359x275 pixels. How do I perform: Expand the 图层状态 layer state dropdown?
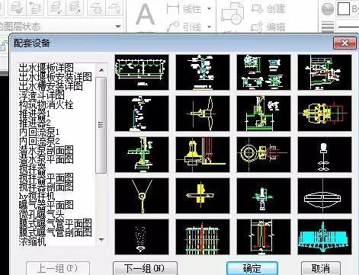[118, 26]
